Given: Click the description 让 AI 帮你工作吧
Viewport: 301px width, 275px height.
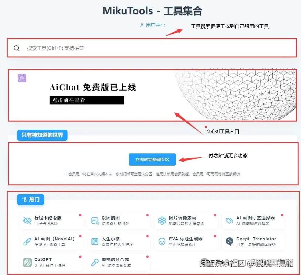Looking at the screenshot, I should pyautogui.click(x=50, y=265).
